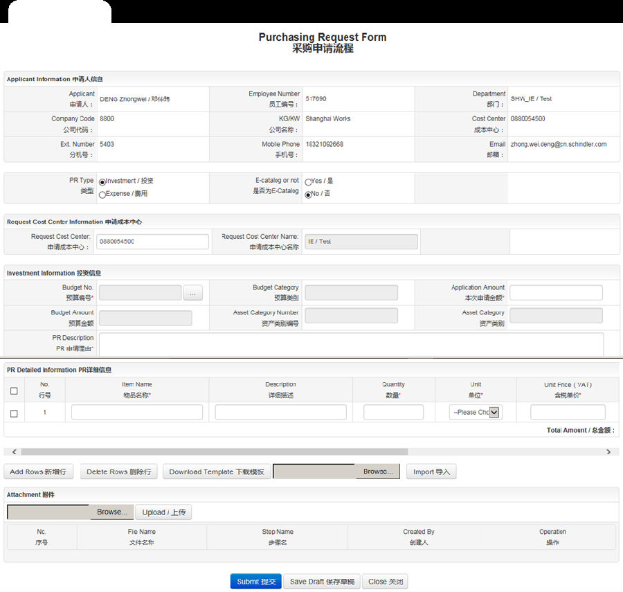This screenshot has width=623, height=592.
Task: Choose Yes for E-catalog
Action: pyautogui.click(x=308, y=182)
